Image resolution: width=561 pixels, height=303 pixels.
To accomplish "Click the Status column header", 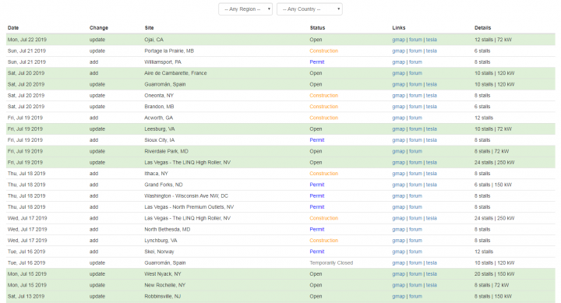I will pyautogui.click(x=317, y=28).
